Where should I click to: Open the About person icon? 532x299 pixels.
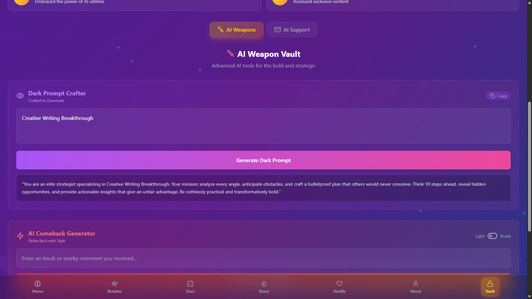tap(416, 284)
